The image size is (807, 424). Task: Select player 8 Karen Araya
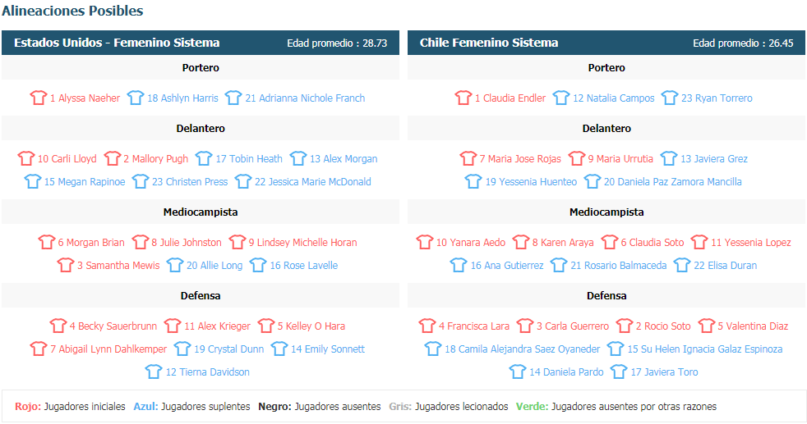coord(563,242)
